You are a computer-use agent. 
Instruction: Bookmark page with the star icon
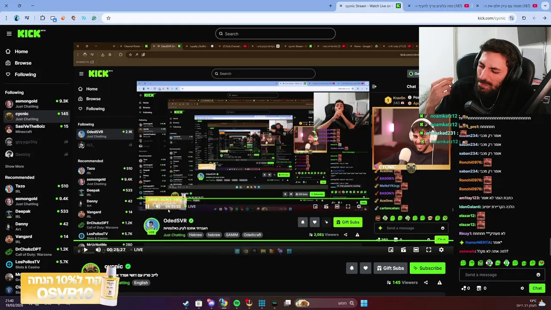108,18
